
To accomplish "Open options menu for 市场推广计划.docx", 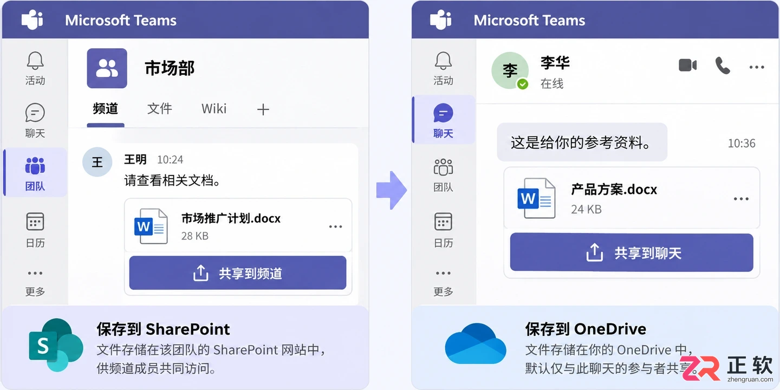I will click(336, 226).
